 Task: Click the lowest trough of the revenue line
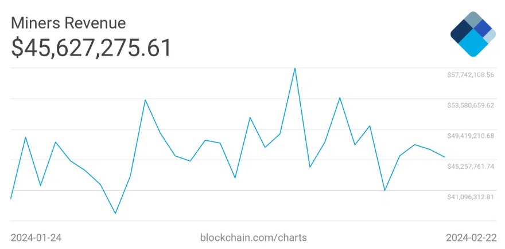coord(115,213)
